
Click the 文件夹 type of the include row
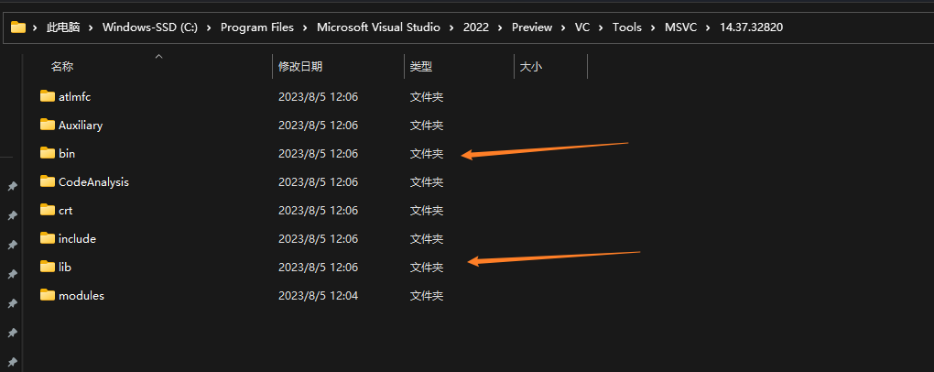(427, 239)
